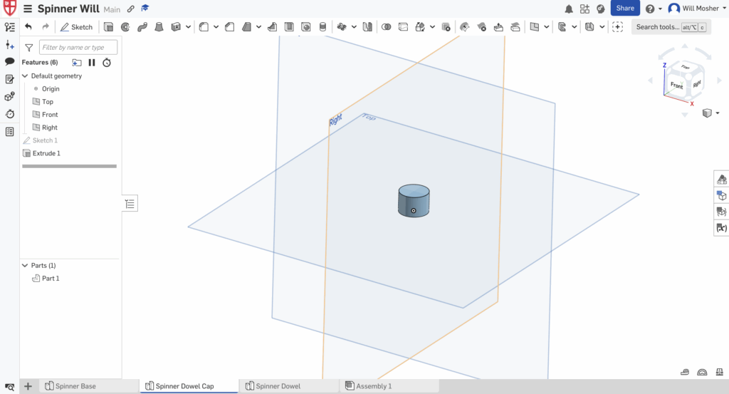729x394 pixels.
Task: Select the Extrude tool in toolbar
Action: tap(109, 27)
